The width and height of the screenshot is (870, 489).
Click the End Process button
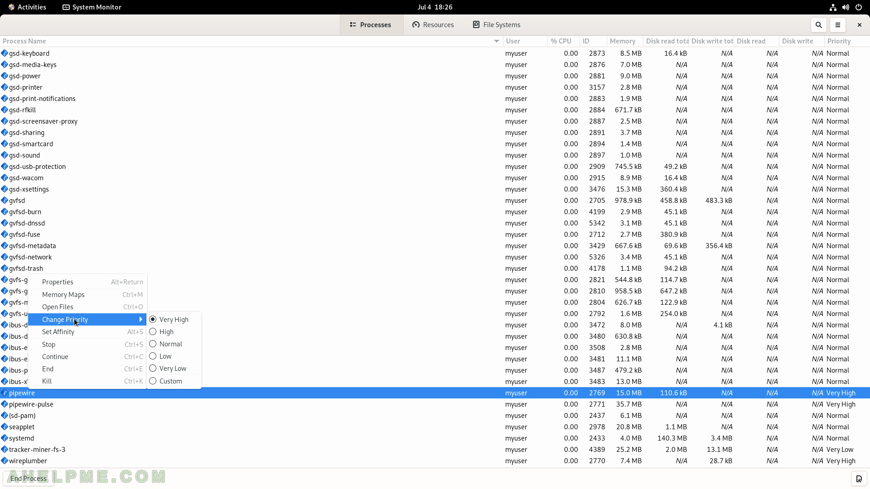29,479
